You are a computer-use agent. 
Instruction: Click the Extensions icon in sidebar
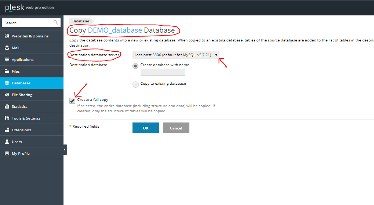7,130
